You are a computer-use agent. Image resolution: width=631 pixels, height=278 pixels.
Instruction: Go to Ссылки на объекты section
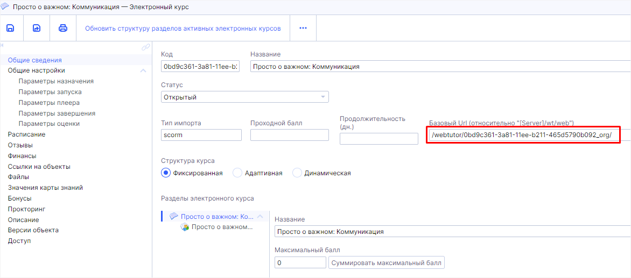39,166
